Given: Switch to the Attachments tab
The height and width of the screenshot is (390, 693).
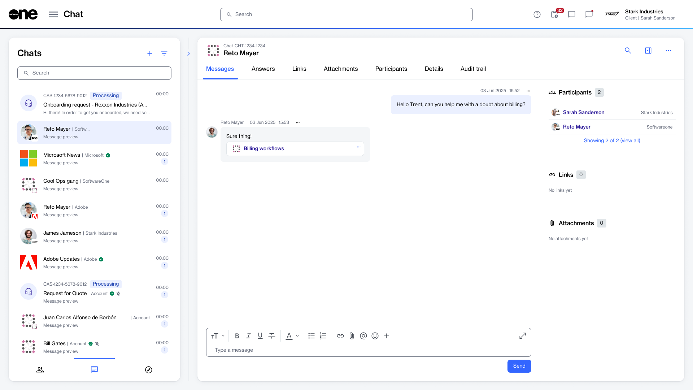Looking at the screenshot, I should point(340,69).
